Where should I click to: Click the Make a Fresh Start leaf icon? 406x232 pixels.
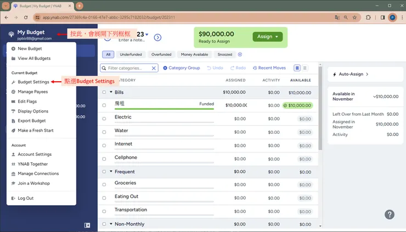(13, 131)
